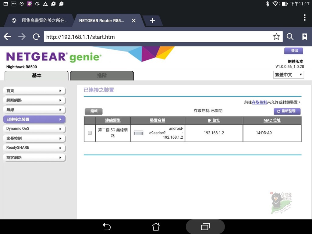This screenshot has width=312, height=234.
Task: Click the 編輯 edit button
Action: coord(94,111)
